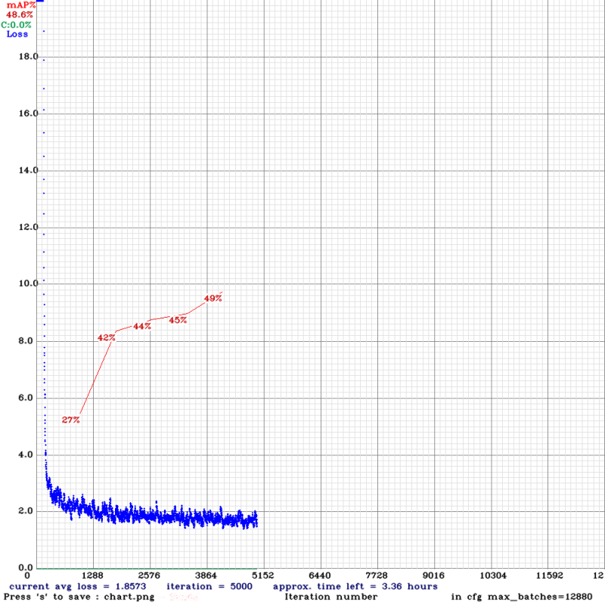Click the 'Press 's' to save : chart.png' hint
The width and height of the screenshot is (605, 605).
point(79,597)
